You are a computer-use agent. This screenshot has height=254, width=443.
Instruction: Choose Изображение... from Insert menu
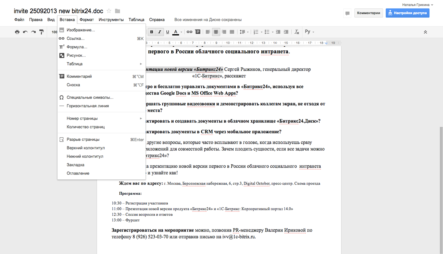coord(102,30)
